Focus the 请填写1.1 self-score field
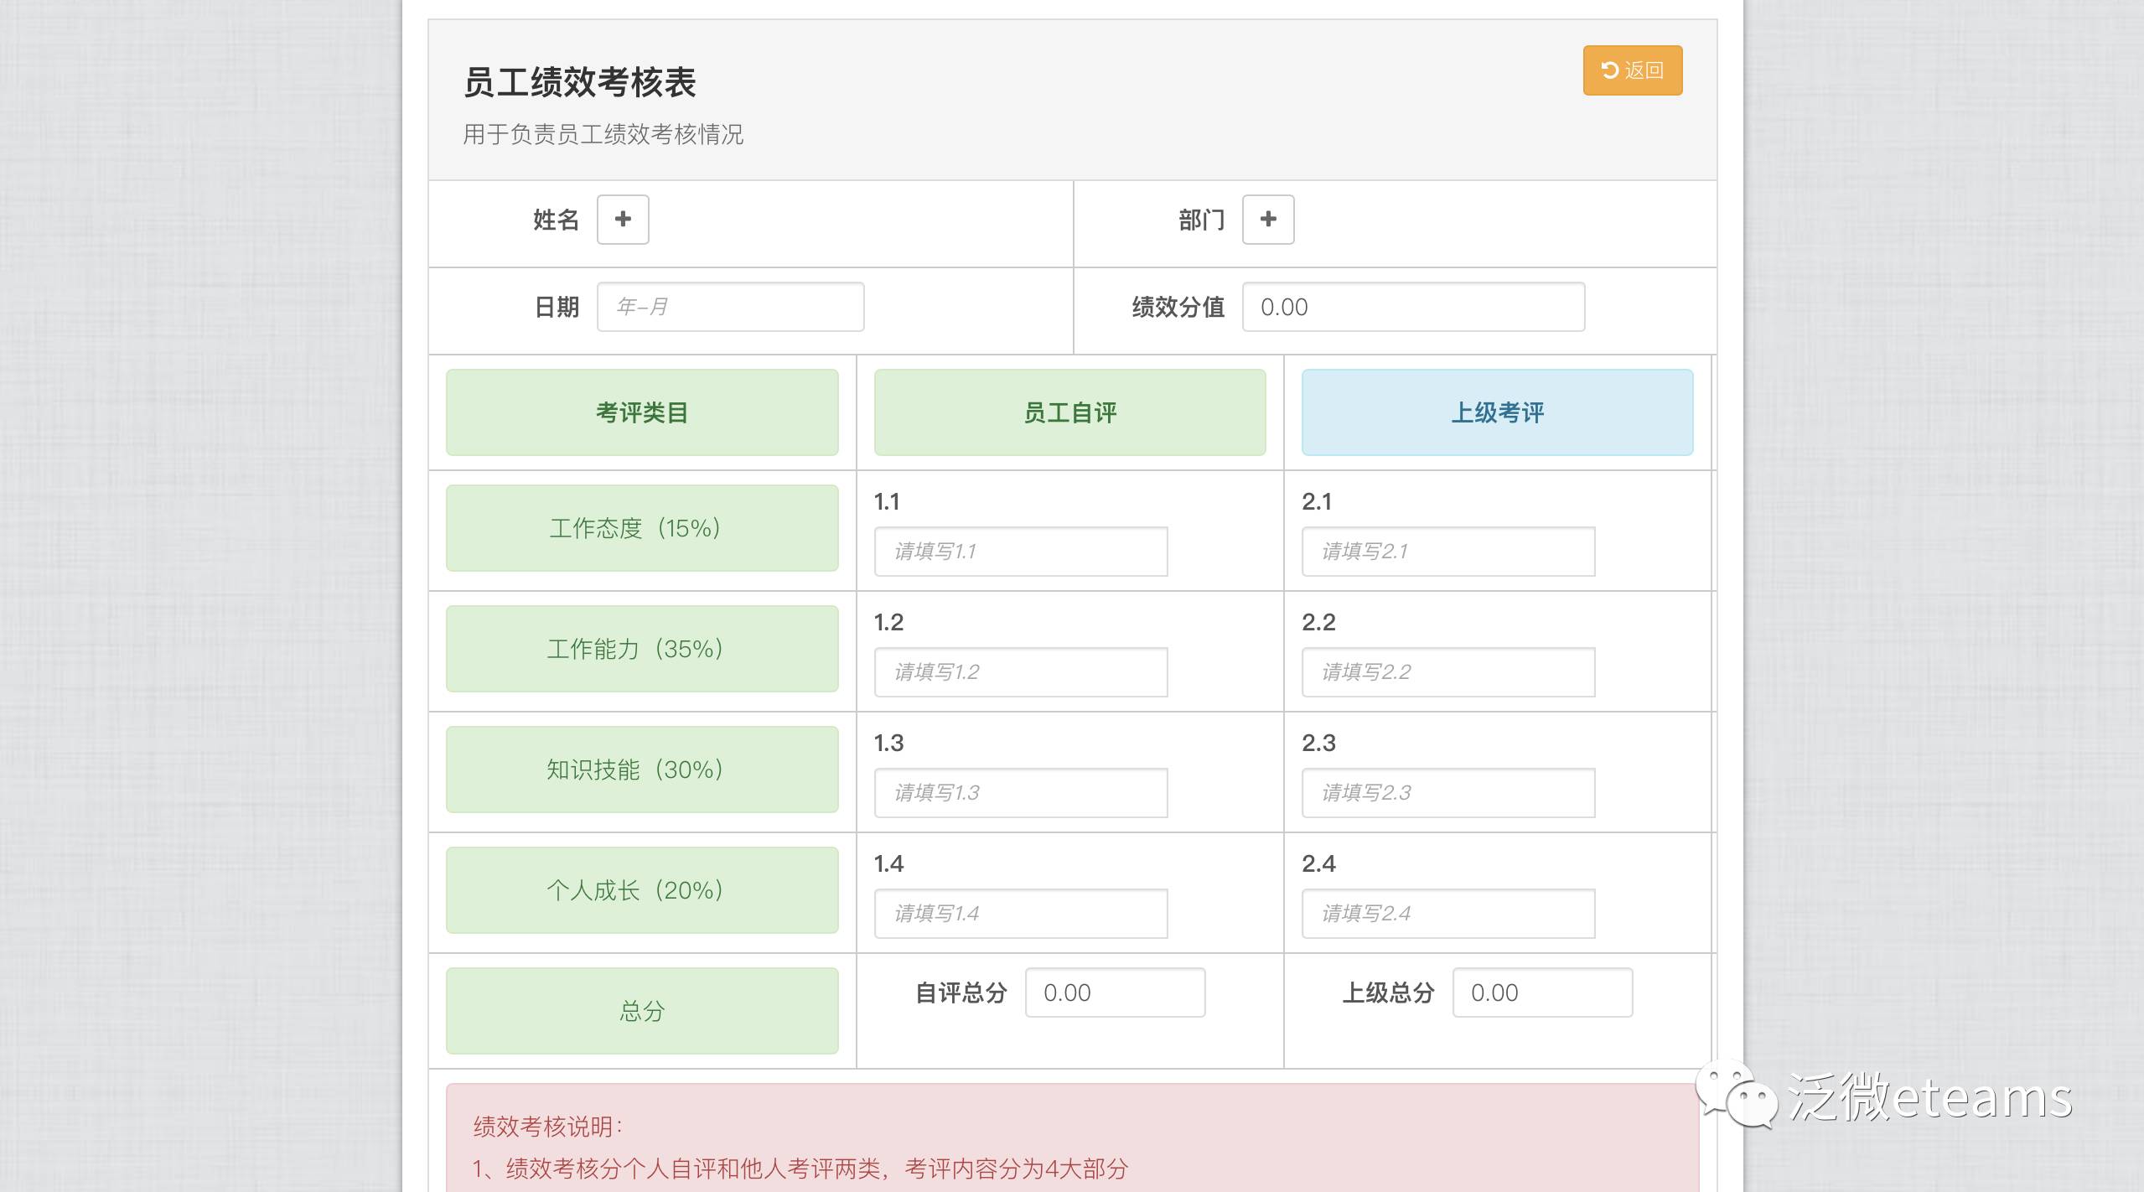Screen dimensions: 2144x1192 click(1020, 552)
